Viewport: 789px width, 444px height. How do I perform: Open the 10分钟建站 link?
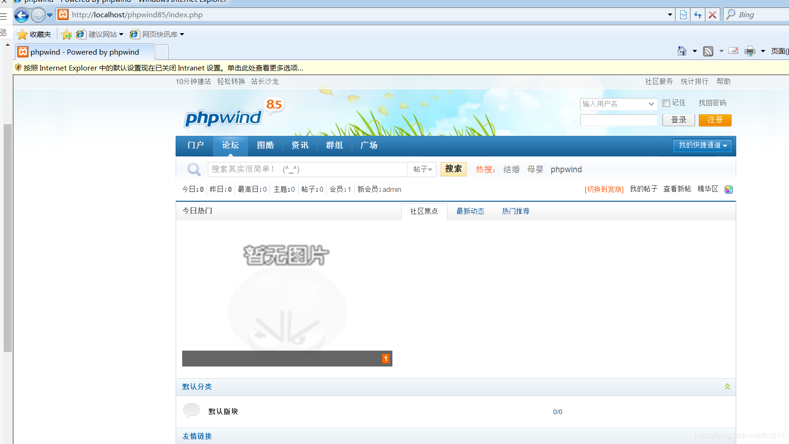[193, 81]
